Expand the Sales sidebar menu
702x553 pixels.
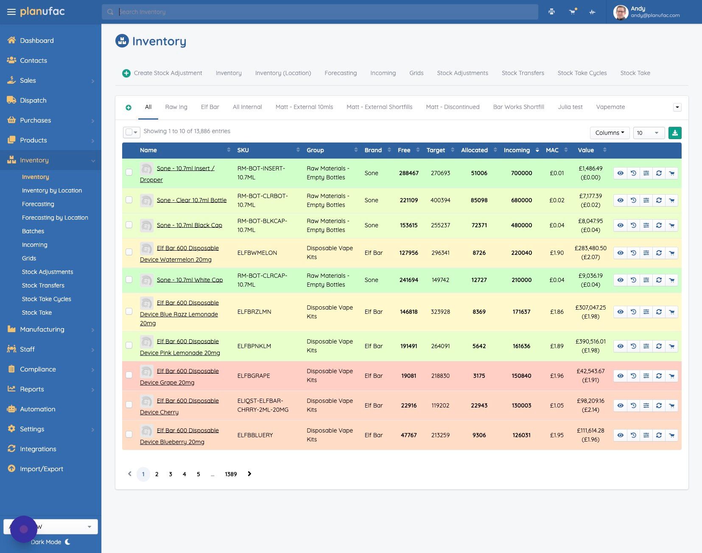tap(50, 81)
